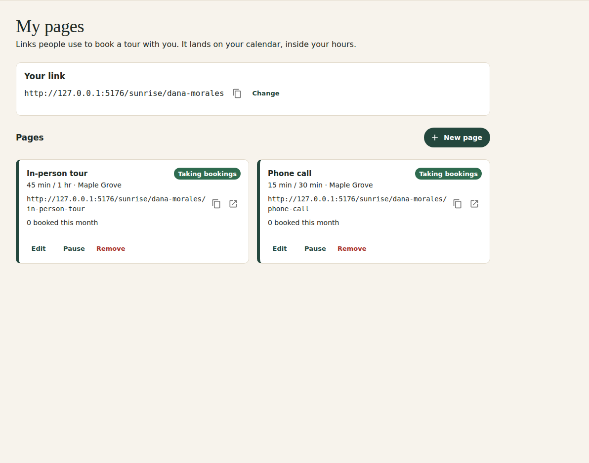Click '45 min / 1 hr · Maple Grove'
The height and width of the screenshot is (463, 589).
(x=74, y=185)
